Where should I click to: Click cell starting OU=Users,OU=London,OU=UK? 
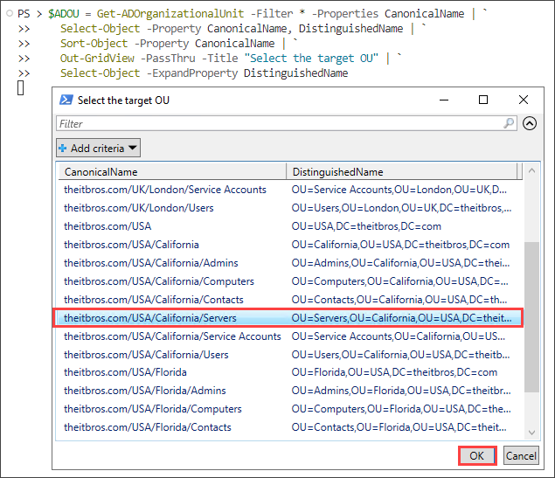pos(401,208)
